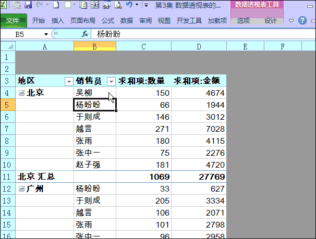This screenshot has width=316, height=239.
Task: Select column D header
Action: (x=199, y=46)
